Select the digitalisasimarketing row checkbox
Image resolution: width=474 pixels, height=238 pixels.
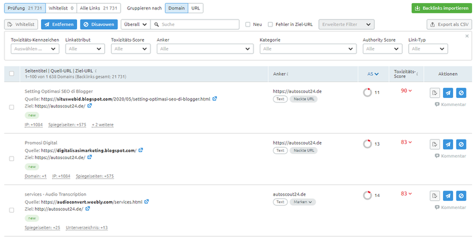click(11, 158)
